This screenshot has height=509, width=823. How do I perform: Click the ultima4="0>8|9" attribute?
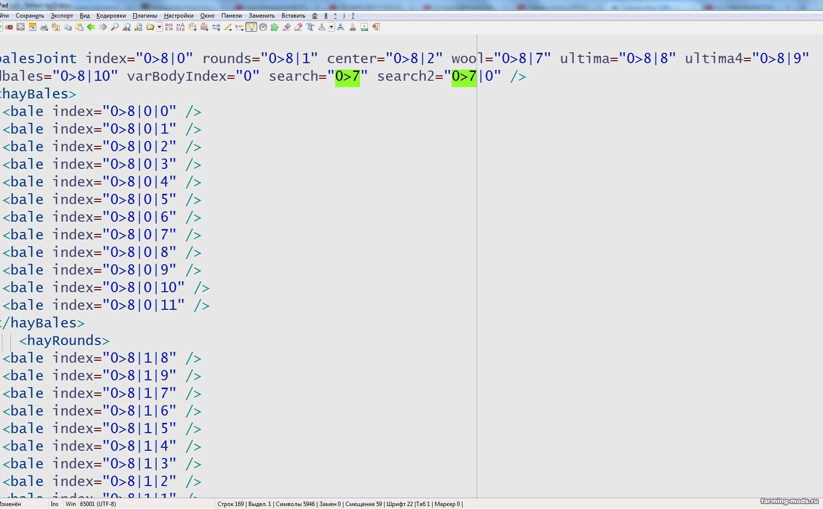point(747,59)
